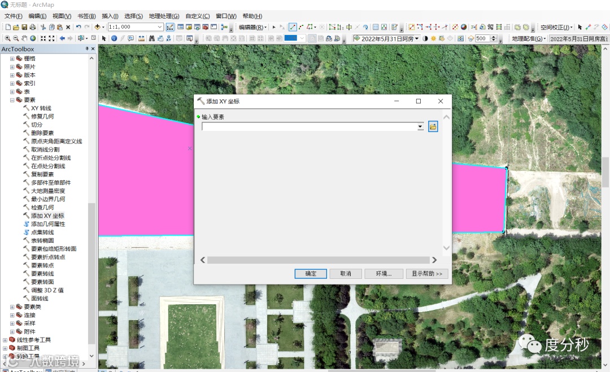
Task: Click the Rotate tool icon
Action: [365, 27]
